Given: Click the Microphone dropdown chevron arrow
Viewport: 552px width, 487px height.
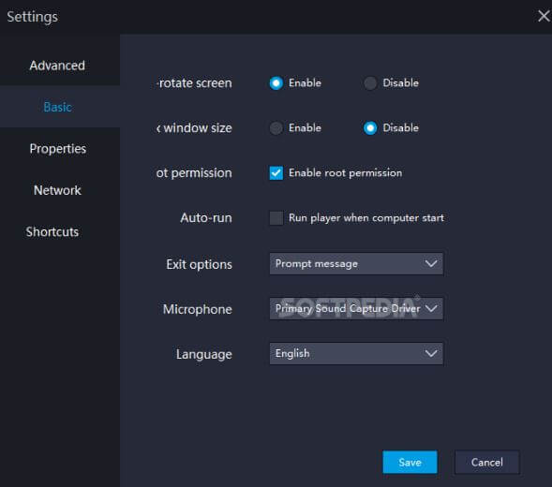Looking at the screenshot, I should pyautogui.click(x=431, y=309).
